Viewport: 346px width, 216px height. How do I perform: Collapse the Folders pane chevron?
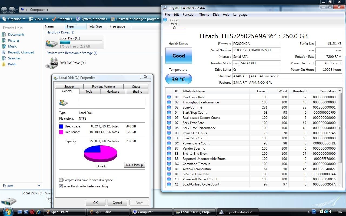(39, 186)
